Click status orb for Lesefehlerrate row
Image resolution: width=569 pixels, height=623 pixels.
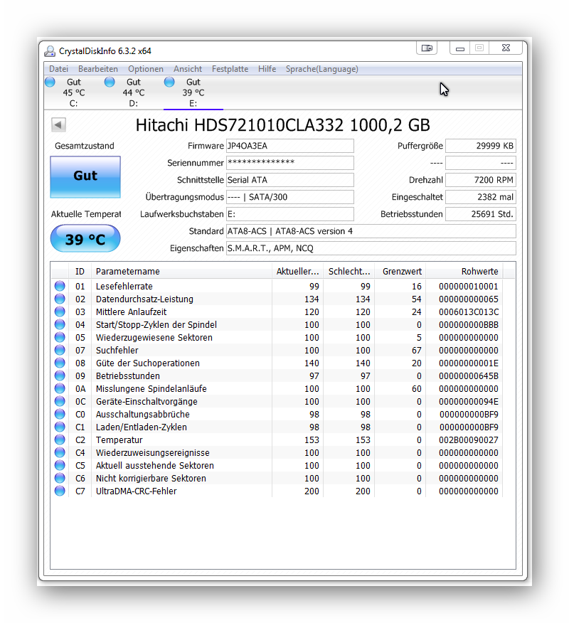(x=60, y=286)
